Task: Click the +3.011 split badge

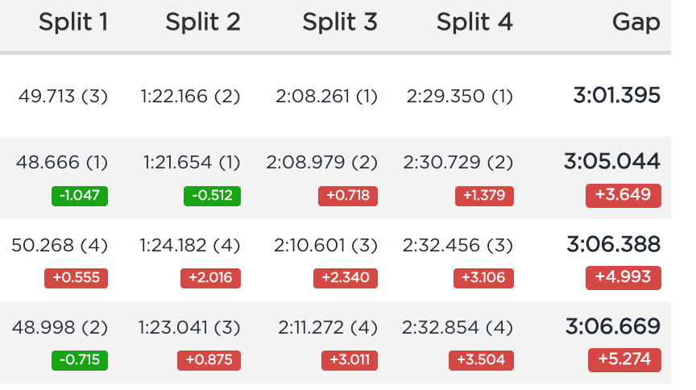Action: 350,360
